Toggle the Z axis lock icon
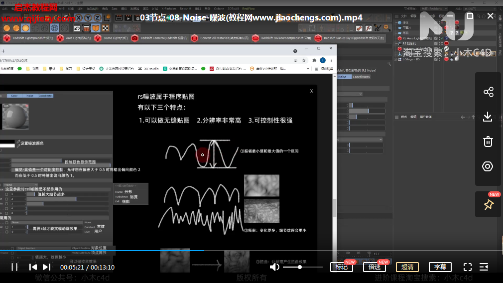 97,18
